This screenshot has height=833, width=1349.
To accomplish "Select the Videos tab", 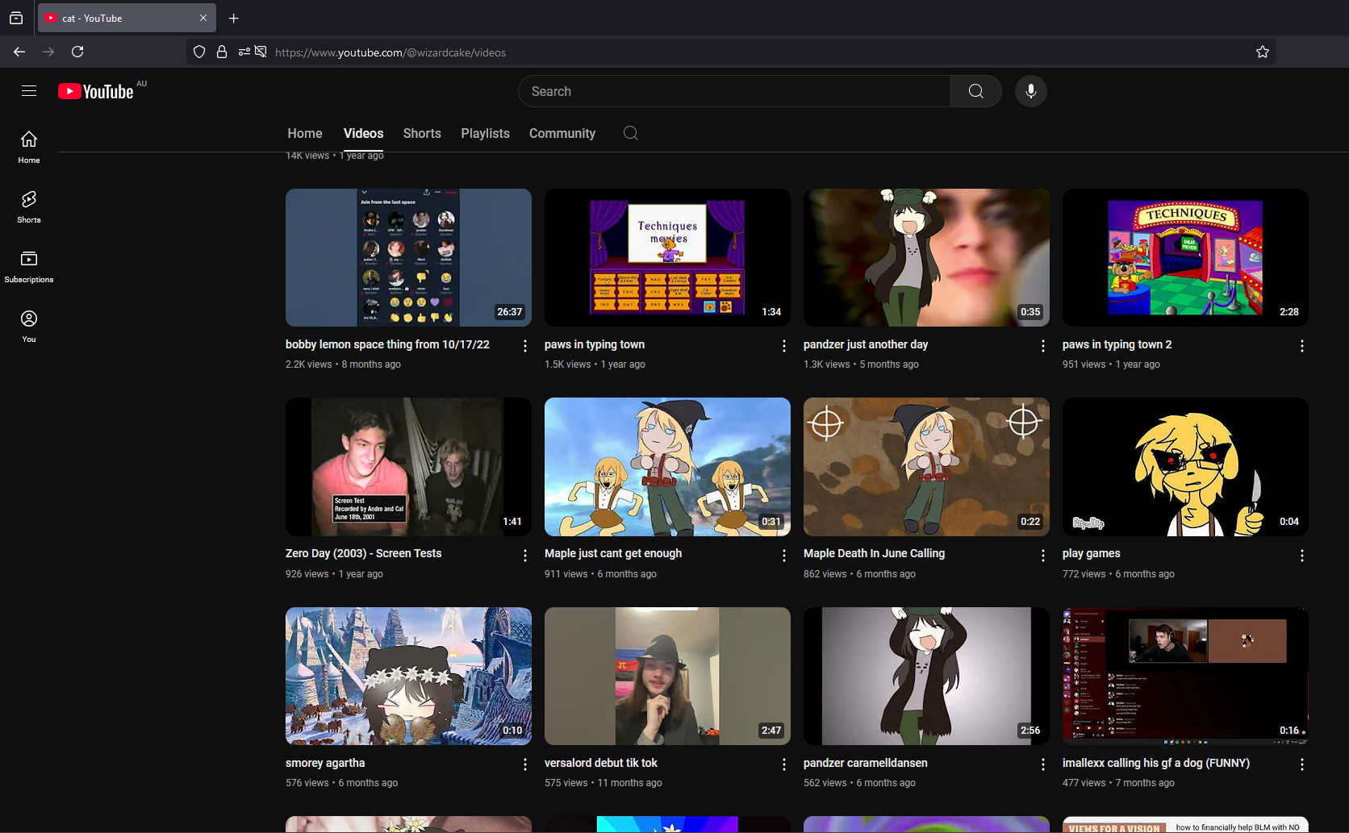I will pyautogui.click(x=363, y=133).
